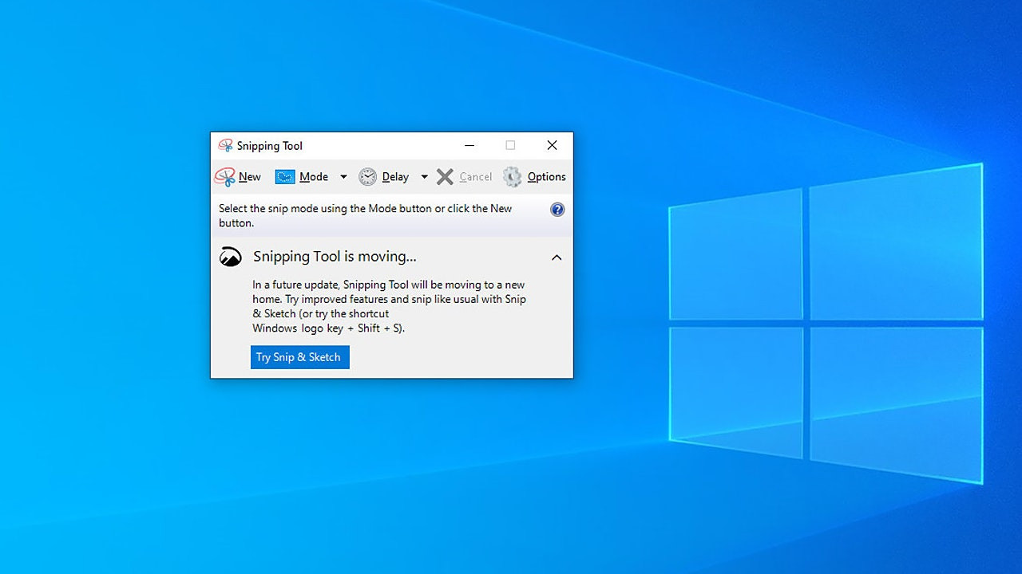Click the Delay clock icon

click(x=367, y=177)
